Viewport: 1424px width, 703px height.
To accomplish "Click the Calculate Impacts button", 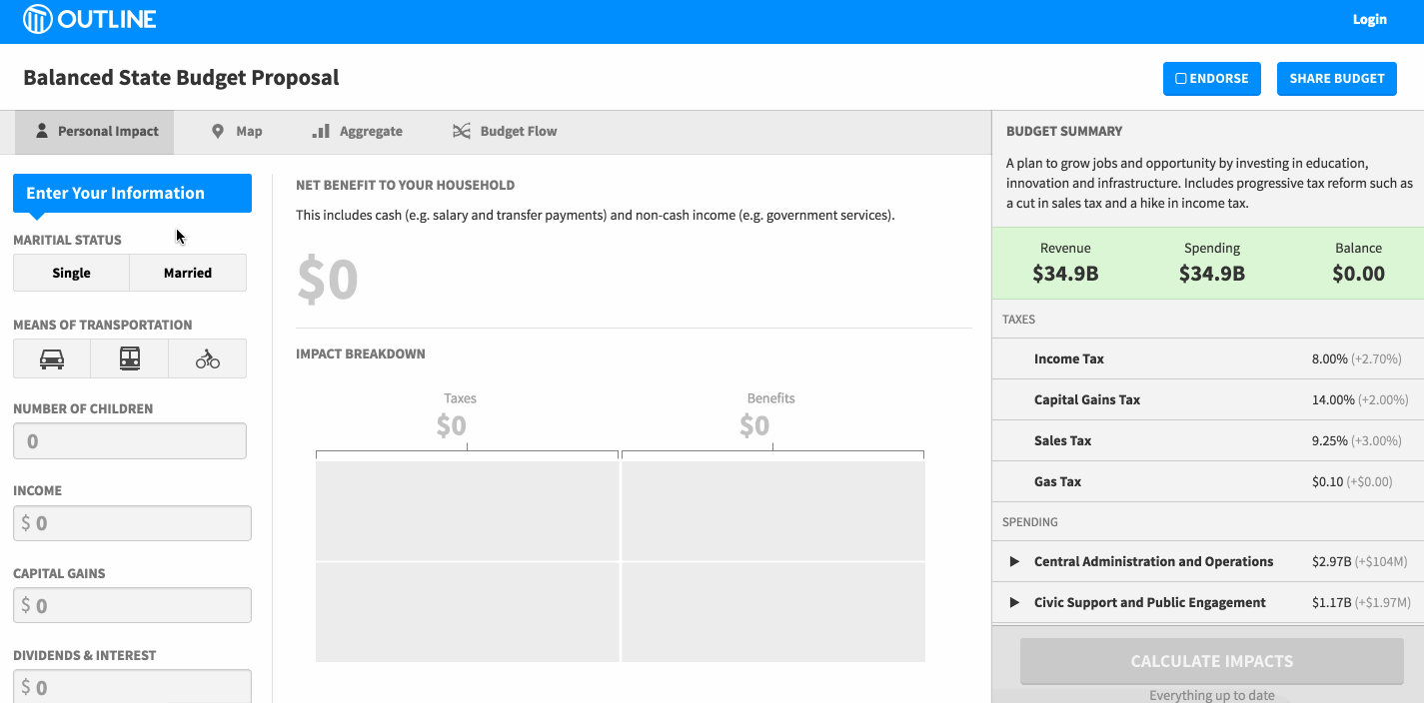I will (x=1211, y=661).
